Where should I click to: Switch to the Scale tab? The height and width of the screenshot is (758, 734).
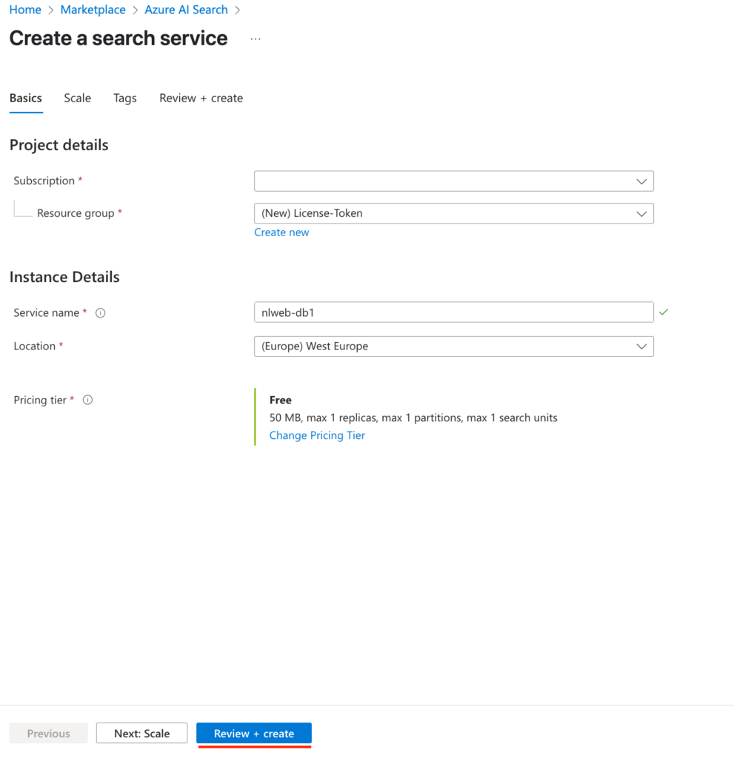click(78, 98)
